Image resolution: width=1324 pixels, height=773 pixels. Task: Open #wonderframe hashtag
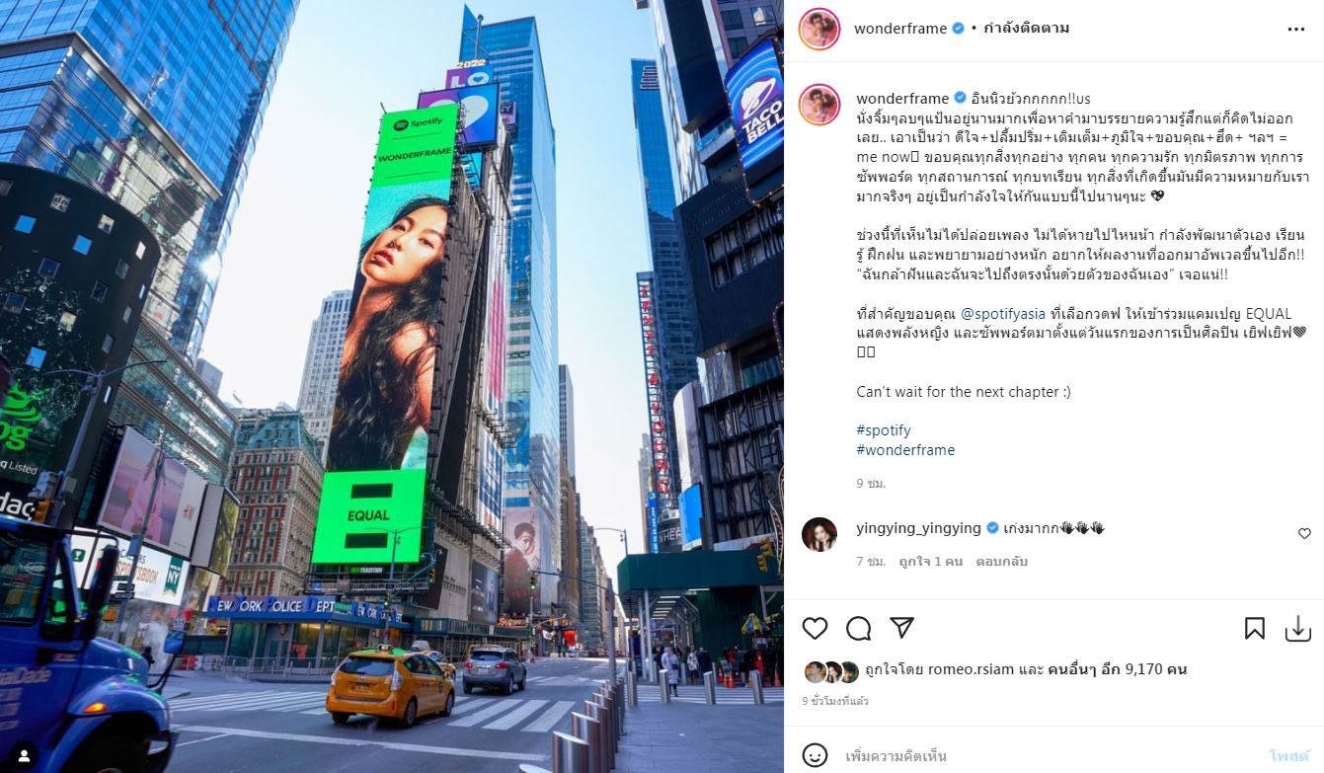[905, 450]
